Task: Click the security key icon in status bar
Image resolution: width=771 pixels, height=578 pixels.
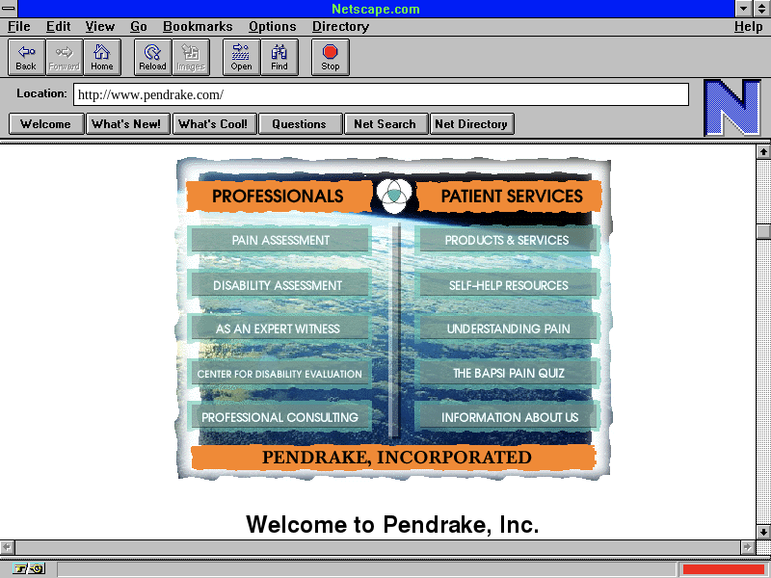Action: coord(28,568)
